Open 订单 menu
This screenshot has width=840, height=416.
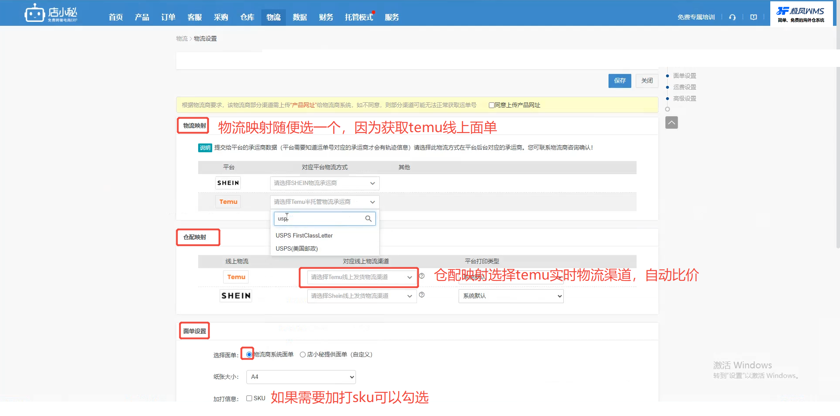(x=168, y=17)
